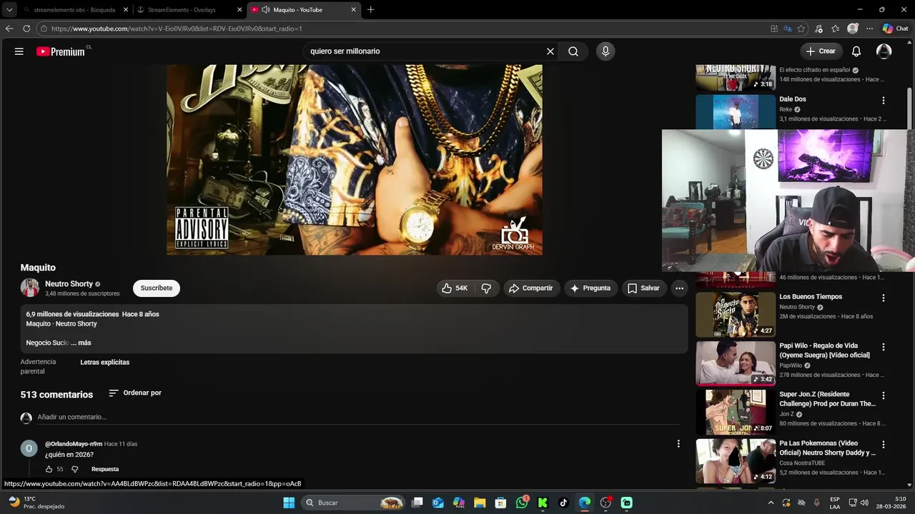Expand description with más

[84, 343]
